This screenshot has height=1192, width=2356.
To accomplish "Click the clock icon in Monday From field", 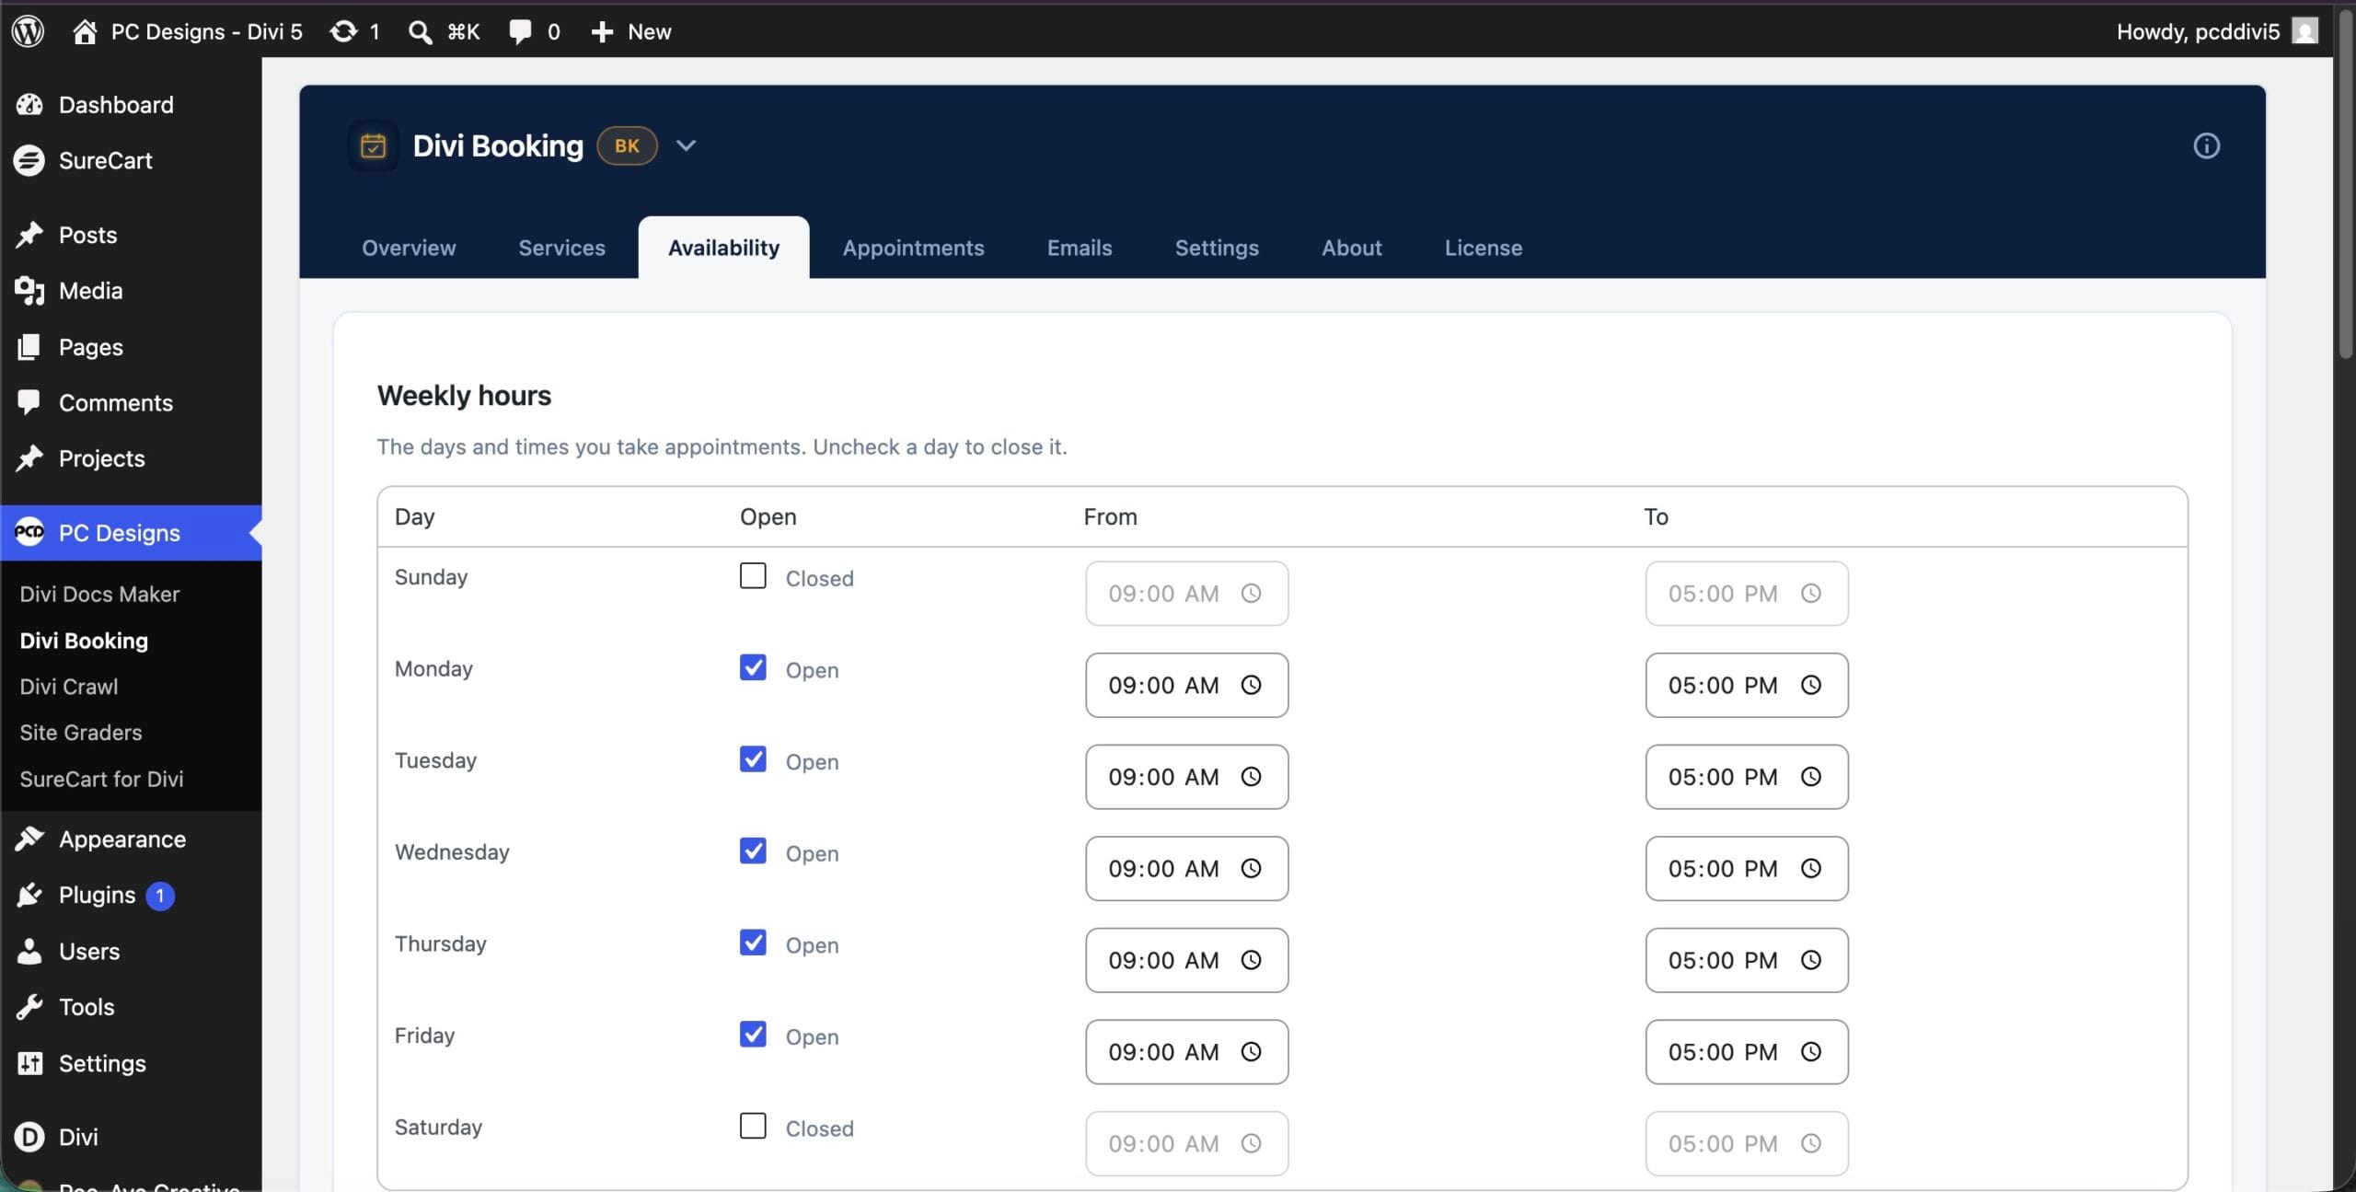I will (1251, 685).
